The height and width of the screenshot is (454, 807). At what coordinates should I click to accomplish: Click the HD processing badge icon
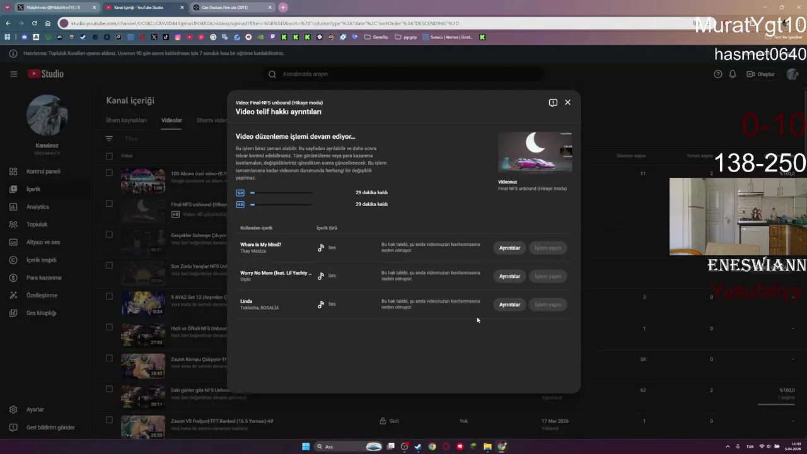[240, 204]
